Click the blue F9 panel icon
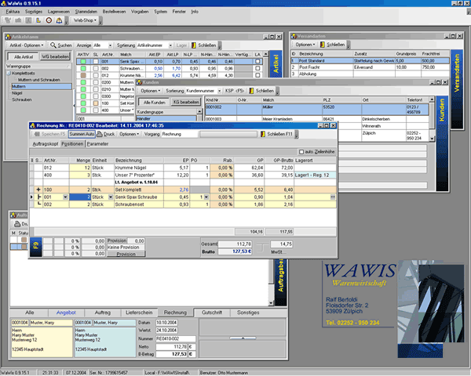 (36, 247)
